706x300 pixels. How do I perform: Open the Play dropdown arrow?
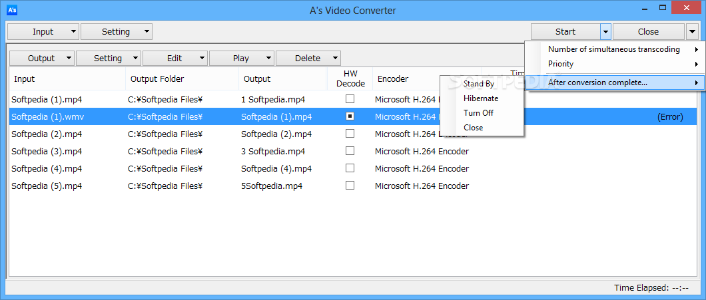coord(269,58)
